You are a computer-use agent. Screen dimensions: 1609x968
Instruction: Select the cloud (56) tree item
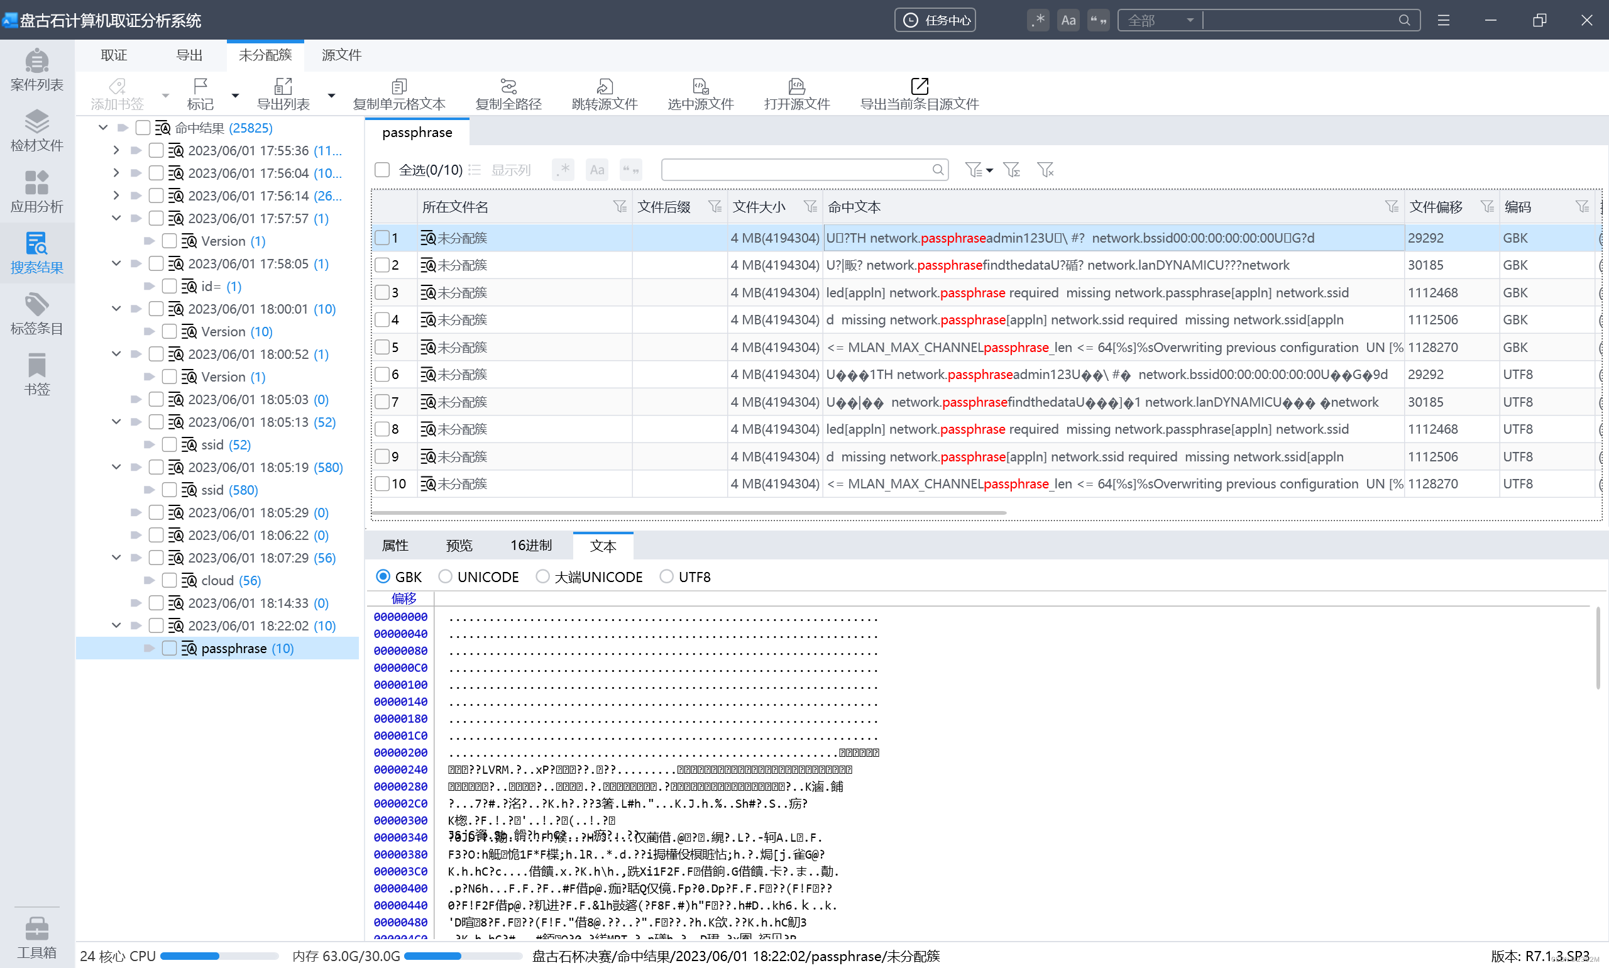click(x=231, y=581)
